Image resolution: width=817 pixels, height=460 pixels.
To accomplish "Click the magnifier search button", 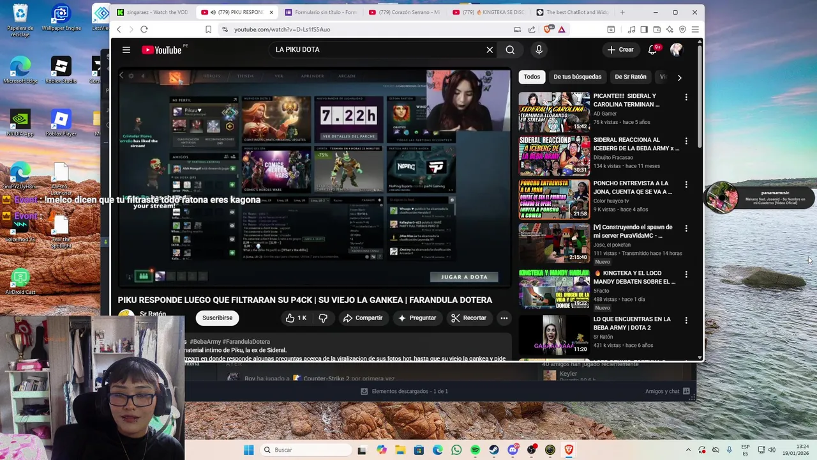I will click(510, 50).
